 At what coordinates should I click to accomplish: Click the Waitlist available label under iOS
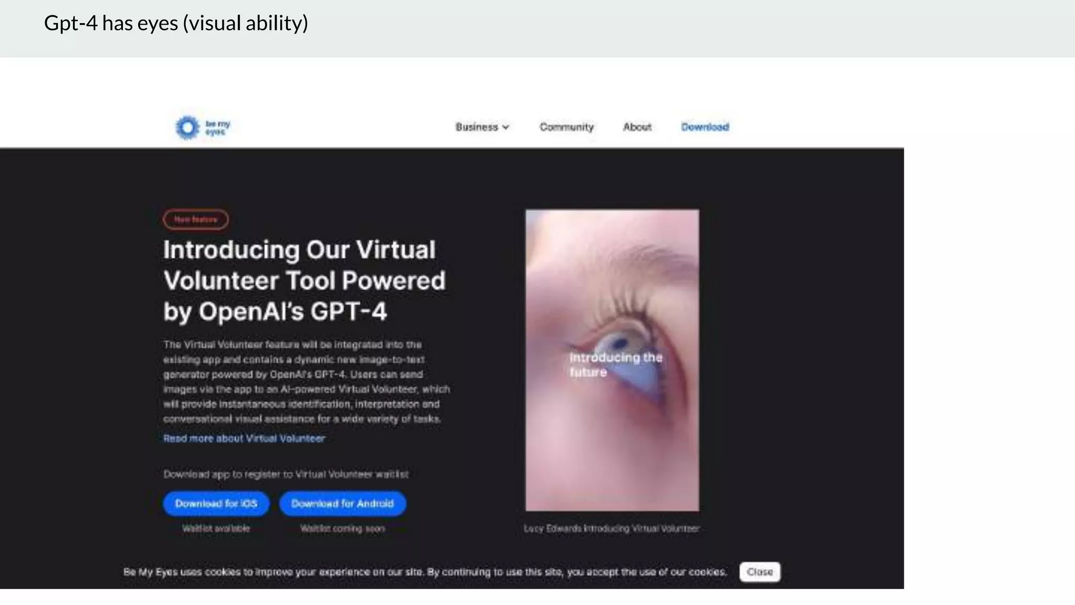tap(216, 529)
